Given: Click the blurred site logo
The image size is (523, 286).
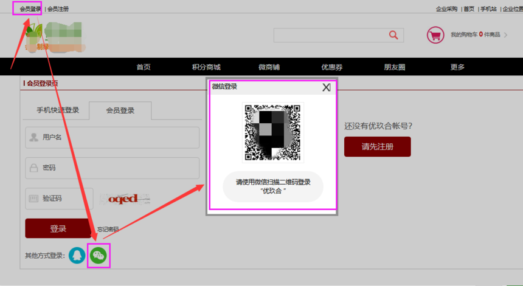Looking at the screenshot, I should (x=55, y=37).
